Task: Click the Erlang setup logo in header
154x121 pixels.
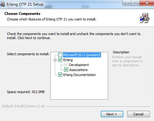Action: point(144,18)
